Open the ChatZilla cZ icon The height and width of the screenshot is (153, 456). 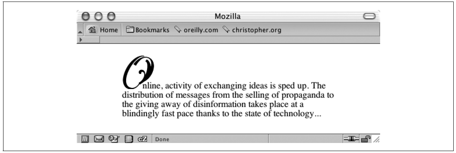coord(142,139)
